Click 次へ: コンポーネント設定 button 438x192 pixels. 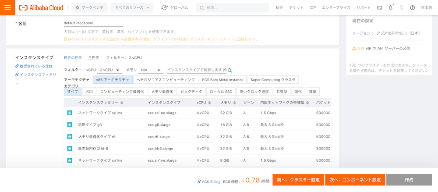click(x=355, y=180)
